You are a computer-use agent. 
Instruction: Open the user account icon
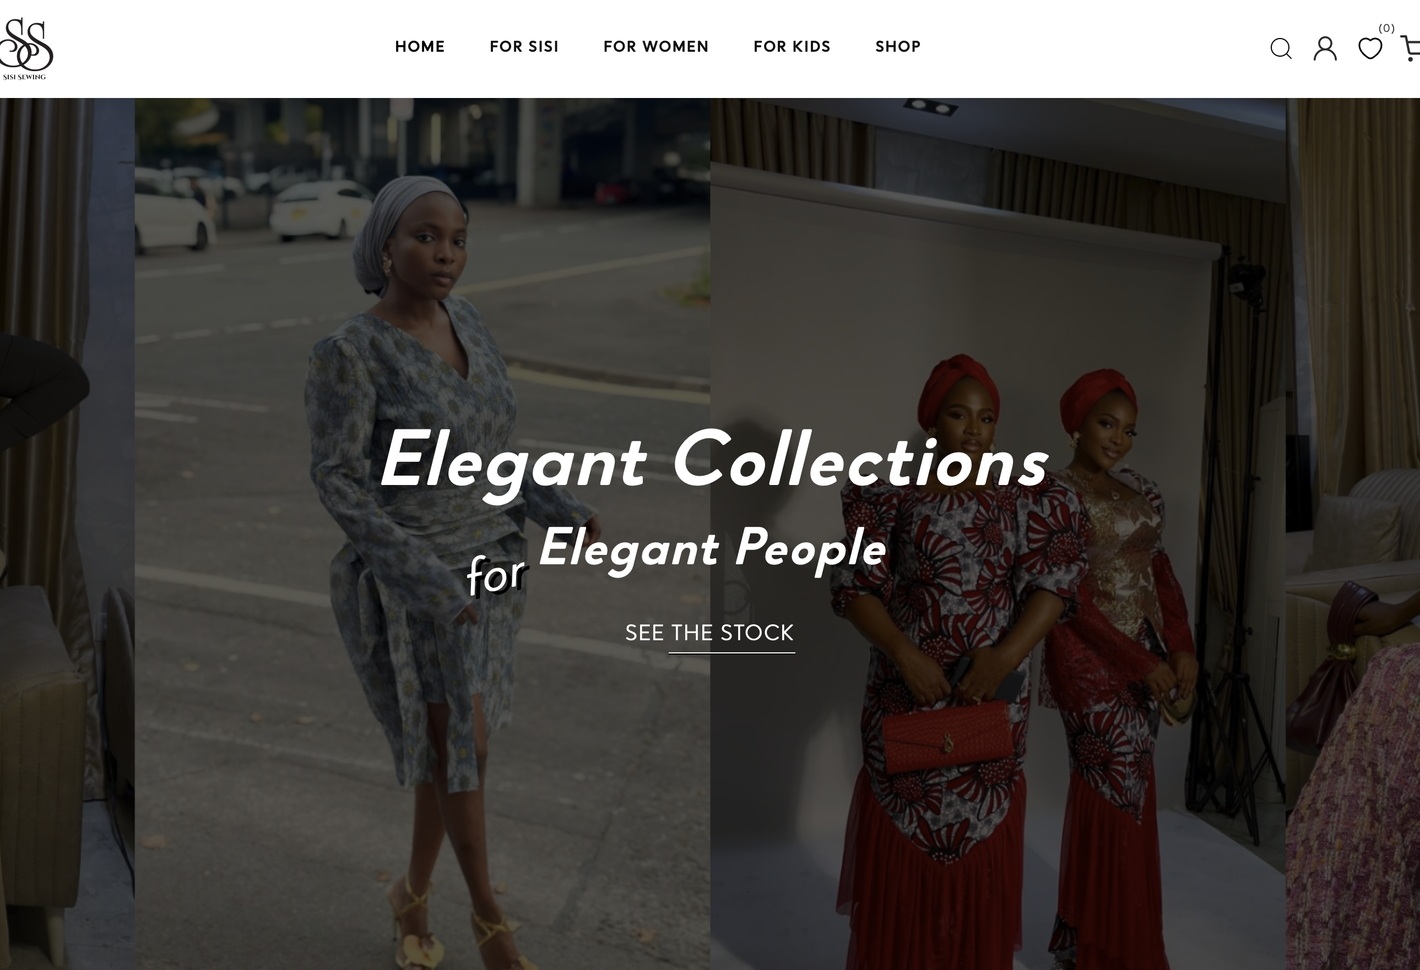1325,48
